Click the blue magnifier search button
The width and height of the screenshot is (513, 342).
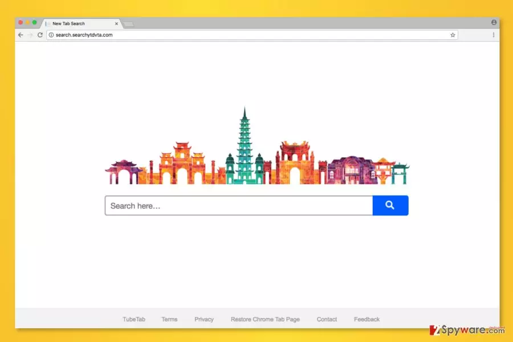tap(390, 206)
